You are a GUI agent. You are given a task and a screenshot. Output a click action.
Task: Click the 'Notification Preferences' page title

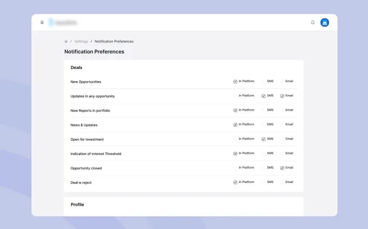[x=94, y=52]
